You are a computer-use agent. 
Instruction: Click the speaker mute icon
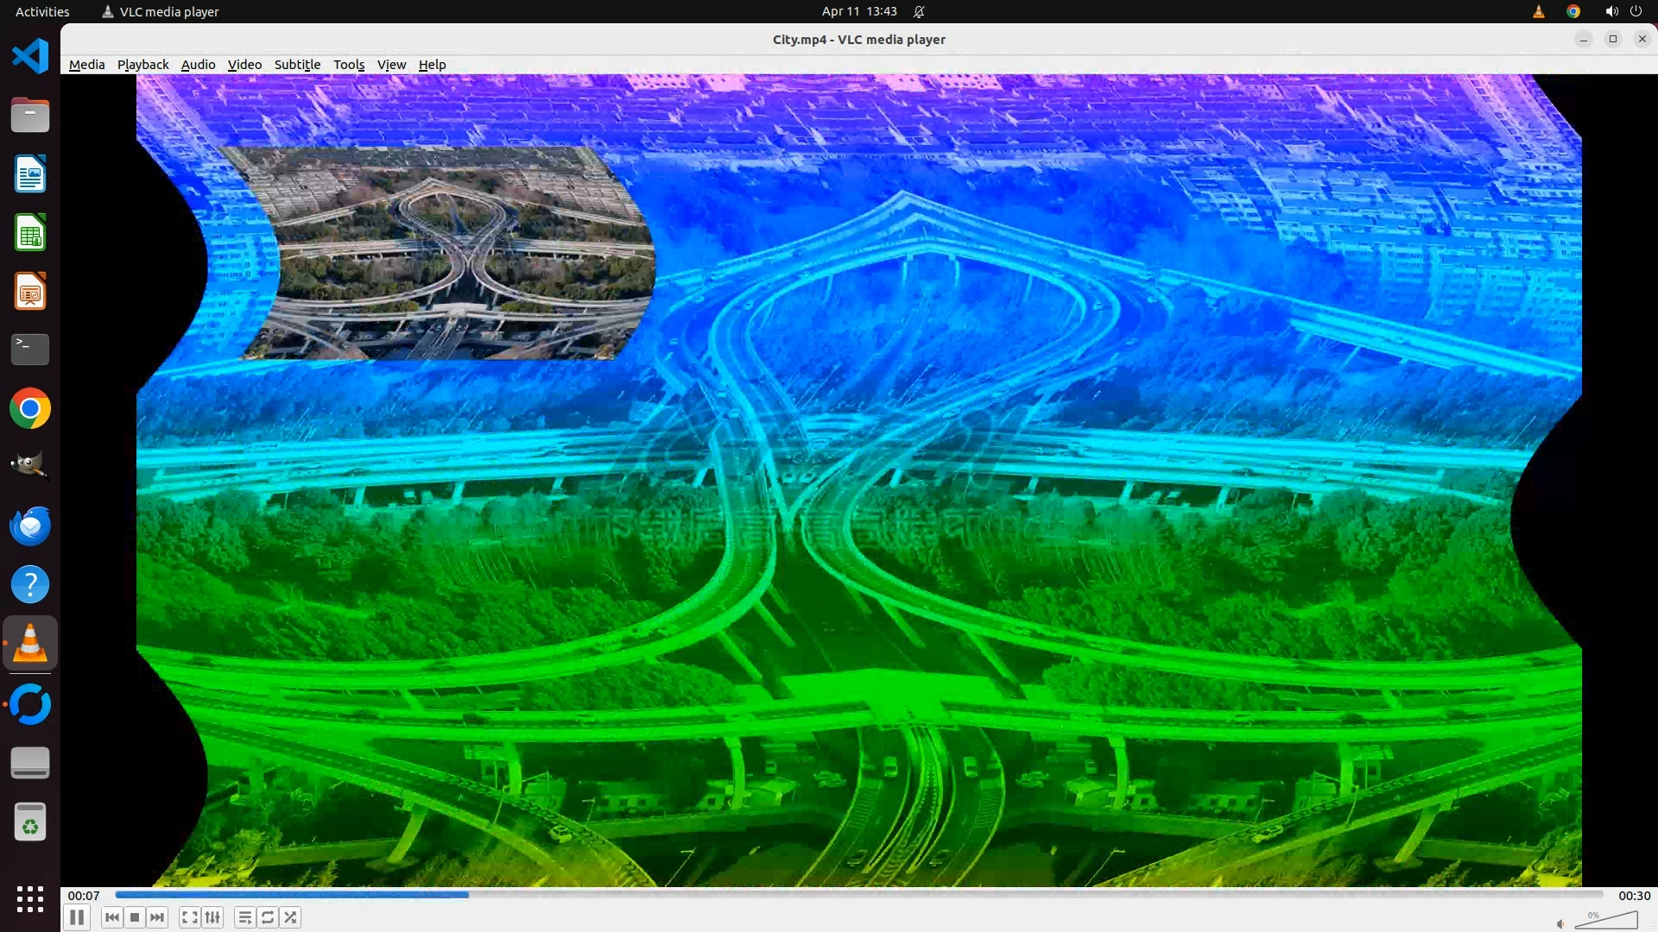pyautogui.click(x=1560, y=923)
